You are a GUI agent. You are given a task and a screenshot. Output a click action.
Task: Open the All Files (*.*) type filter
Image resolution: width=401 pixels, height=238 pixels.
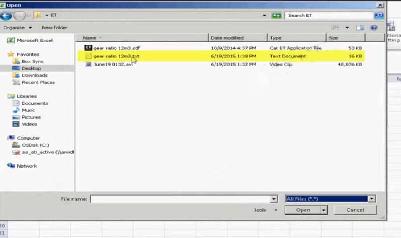(x=331, y=199)
